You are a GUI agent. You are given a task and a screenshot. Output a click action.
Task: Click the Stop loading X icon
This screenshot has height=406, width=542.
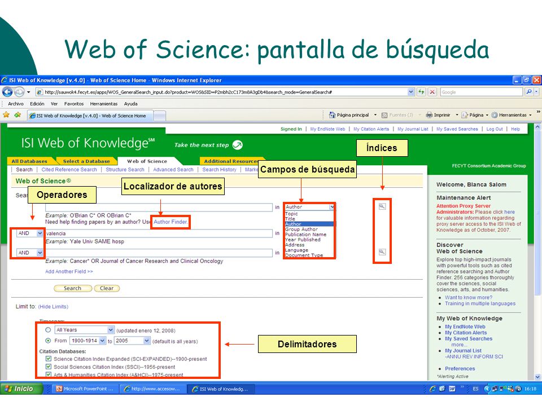coord(432,92)
